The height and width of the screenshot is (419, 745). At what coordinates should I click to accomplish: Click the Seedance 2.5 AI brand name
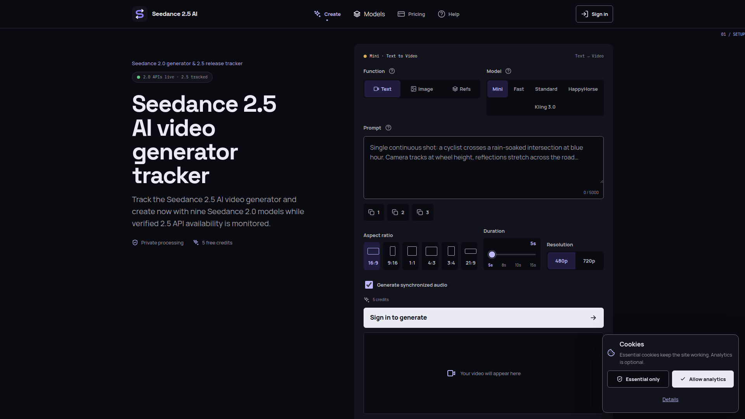pyautogui.click(x=175, y=14)
